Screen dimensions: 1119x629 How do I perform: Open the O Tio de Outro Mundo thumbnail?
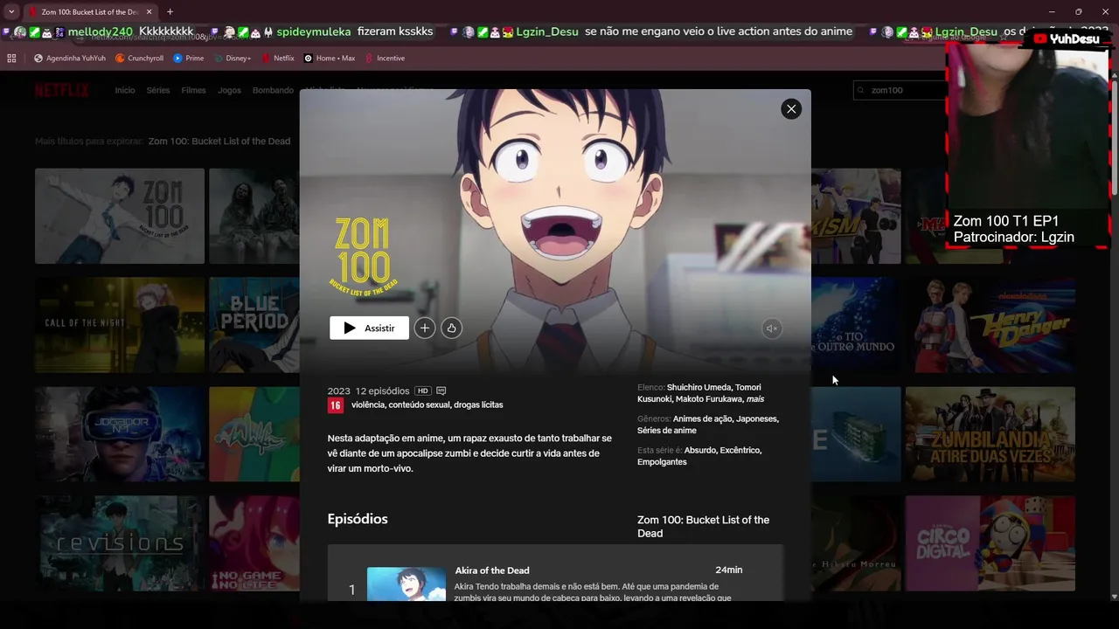pyautogui.click(x=856, y=325)
